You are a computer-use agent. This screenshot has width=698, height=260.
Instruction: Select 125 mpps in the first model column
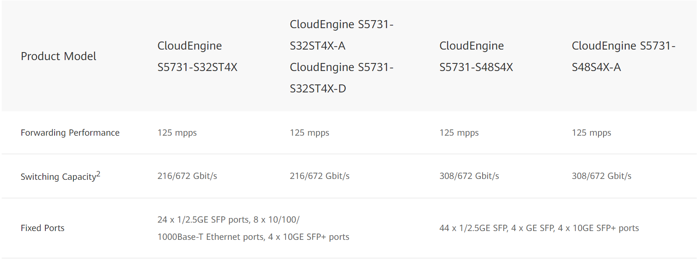pos(177,133)
